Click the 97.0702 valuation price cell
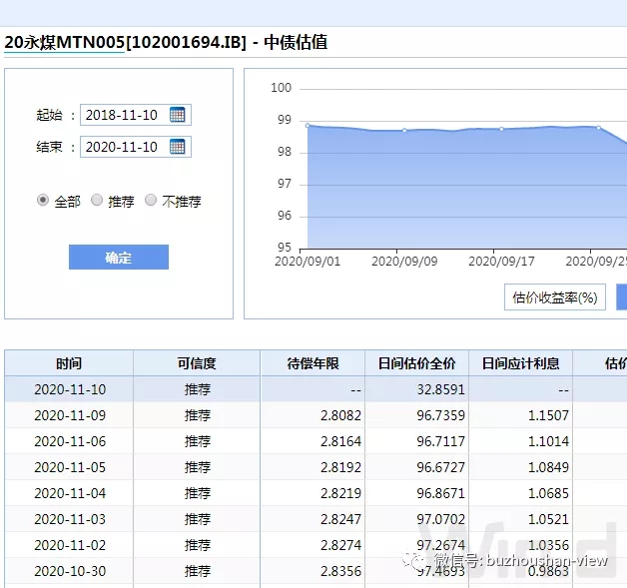The height and width of the screenshot is (588, 627). pyautogui.click(x=416, y=519)
